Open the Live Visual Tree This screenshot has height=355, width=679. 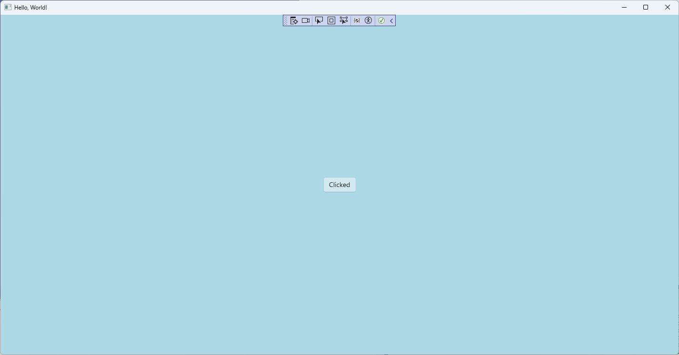coord(294,20)
